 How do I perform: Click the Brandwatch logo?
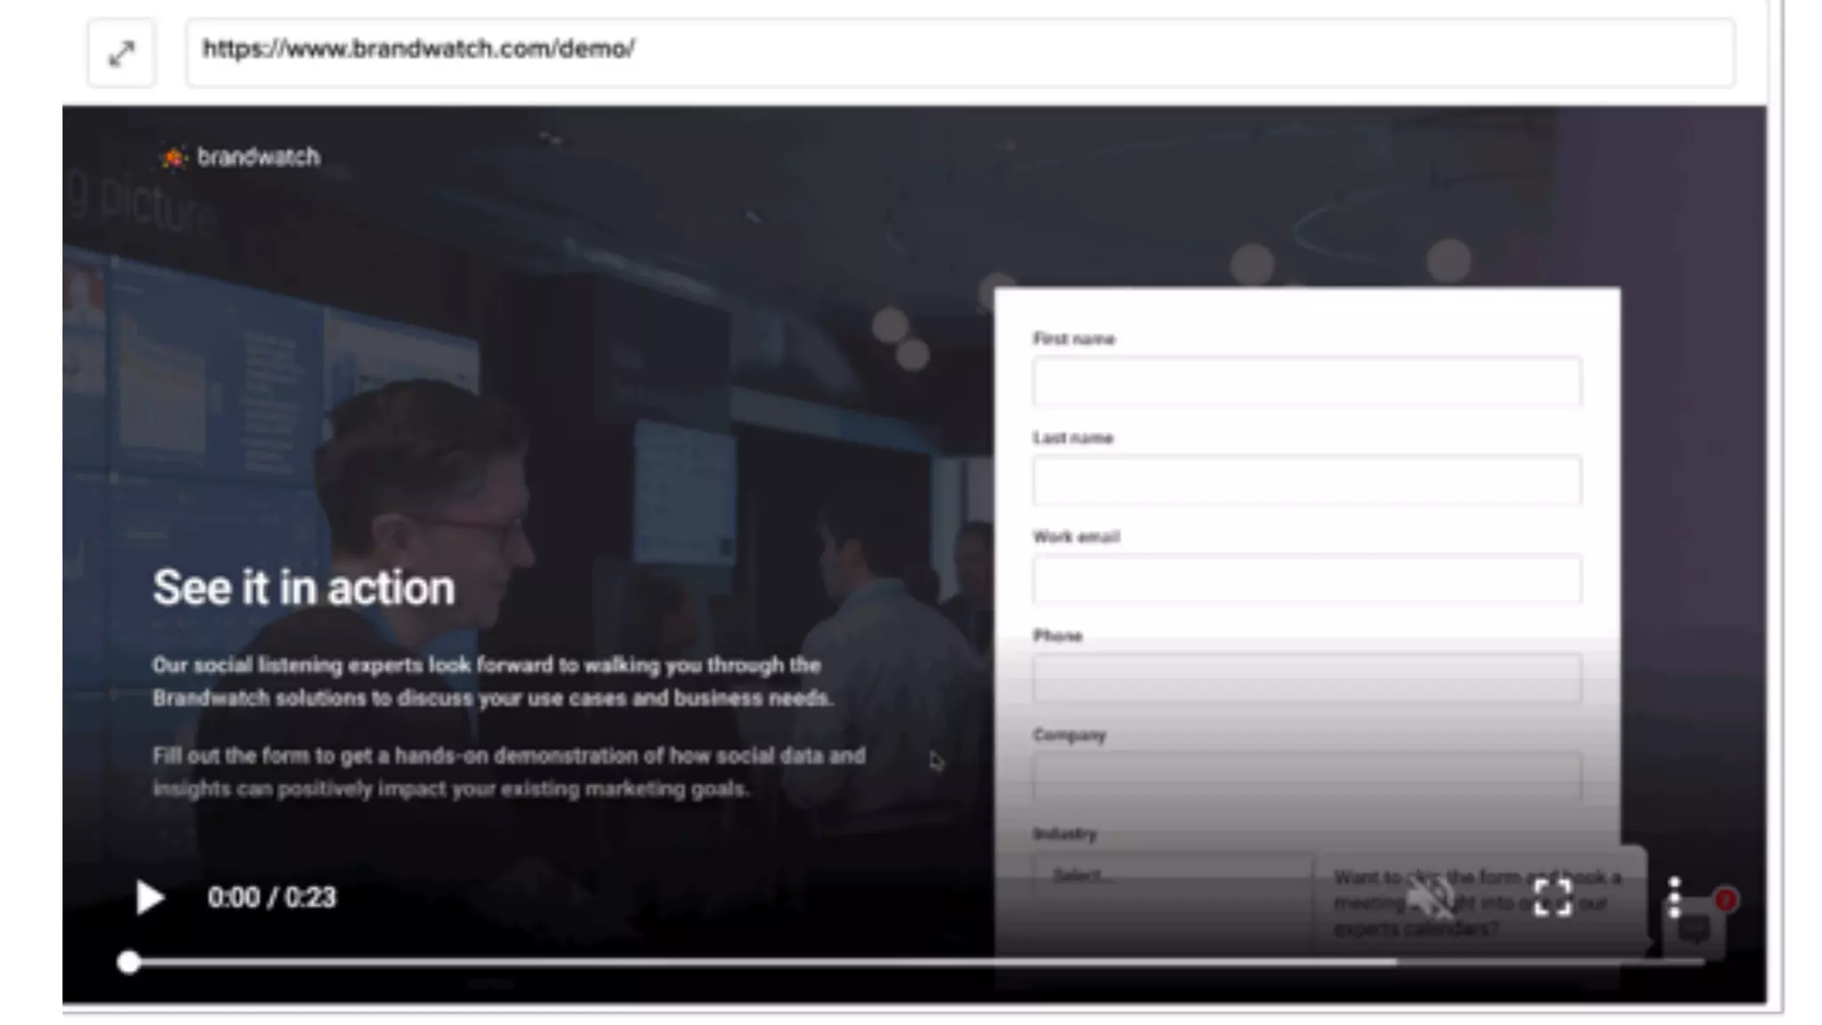[240, 157]
